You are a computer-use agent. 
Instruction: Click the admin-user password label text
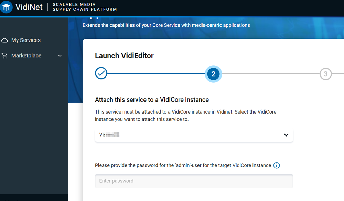click(x=183, y=165)
